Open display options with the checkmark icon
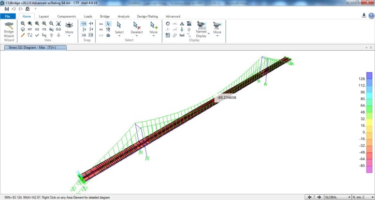Image resolution: width=375 pixels, height=200 pixels. pos(37,35)
